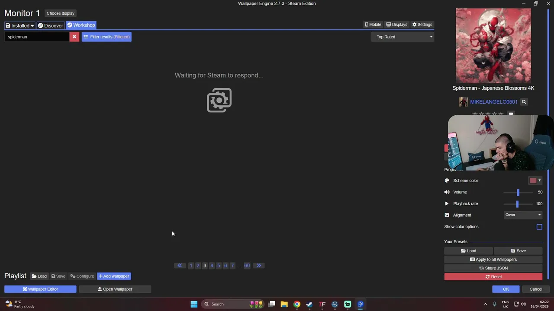The image size is (554, 311).
Task: Open Spiderman Japanese Blossoms preview image
Action: (x=493, y=45)
